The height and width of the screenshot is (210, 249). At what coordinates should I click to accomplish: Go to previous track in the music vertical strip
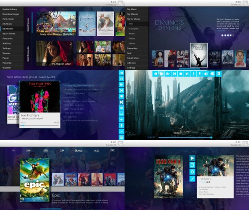click(x=122, y=90)
